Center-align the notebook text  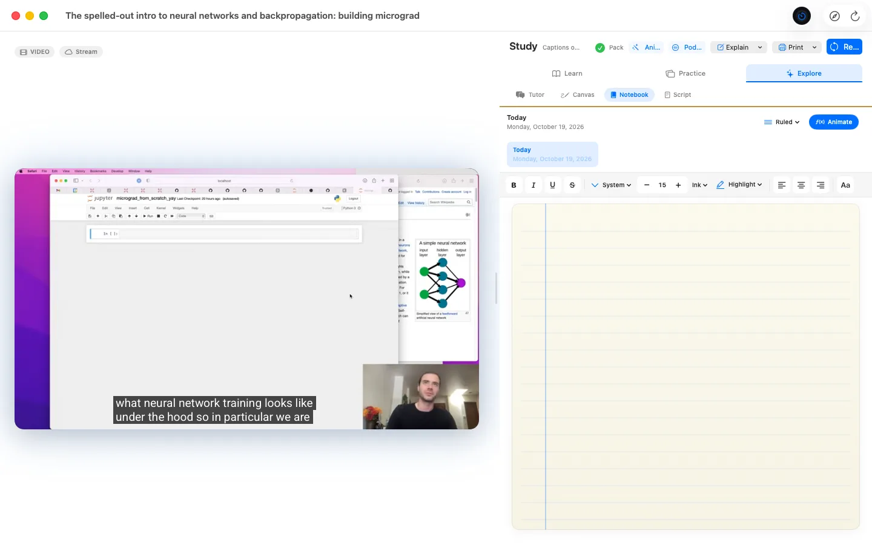coord(801,185)
